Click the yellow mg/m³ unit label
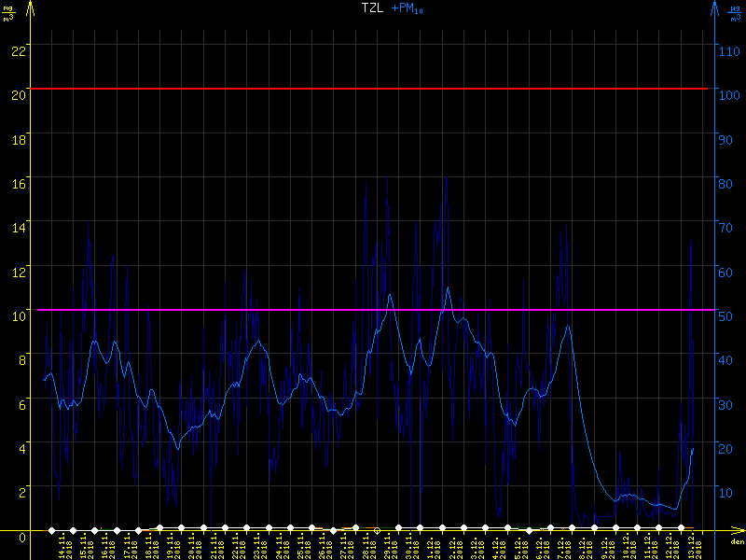 coord(10,11)
